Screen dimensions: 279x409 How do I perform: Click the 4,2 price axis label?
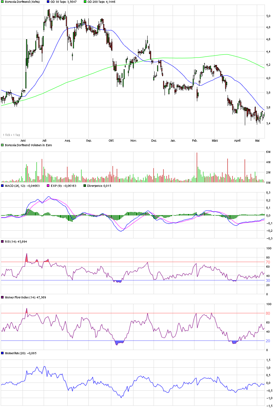(268, 65)
